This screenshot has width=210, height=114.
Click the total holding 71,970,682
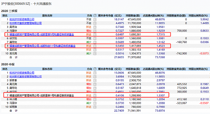point(134,57)
